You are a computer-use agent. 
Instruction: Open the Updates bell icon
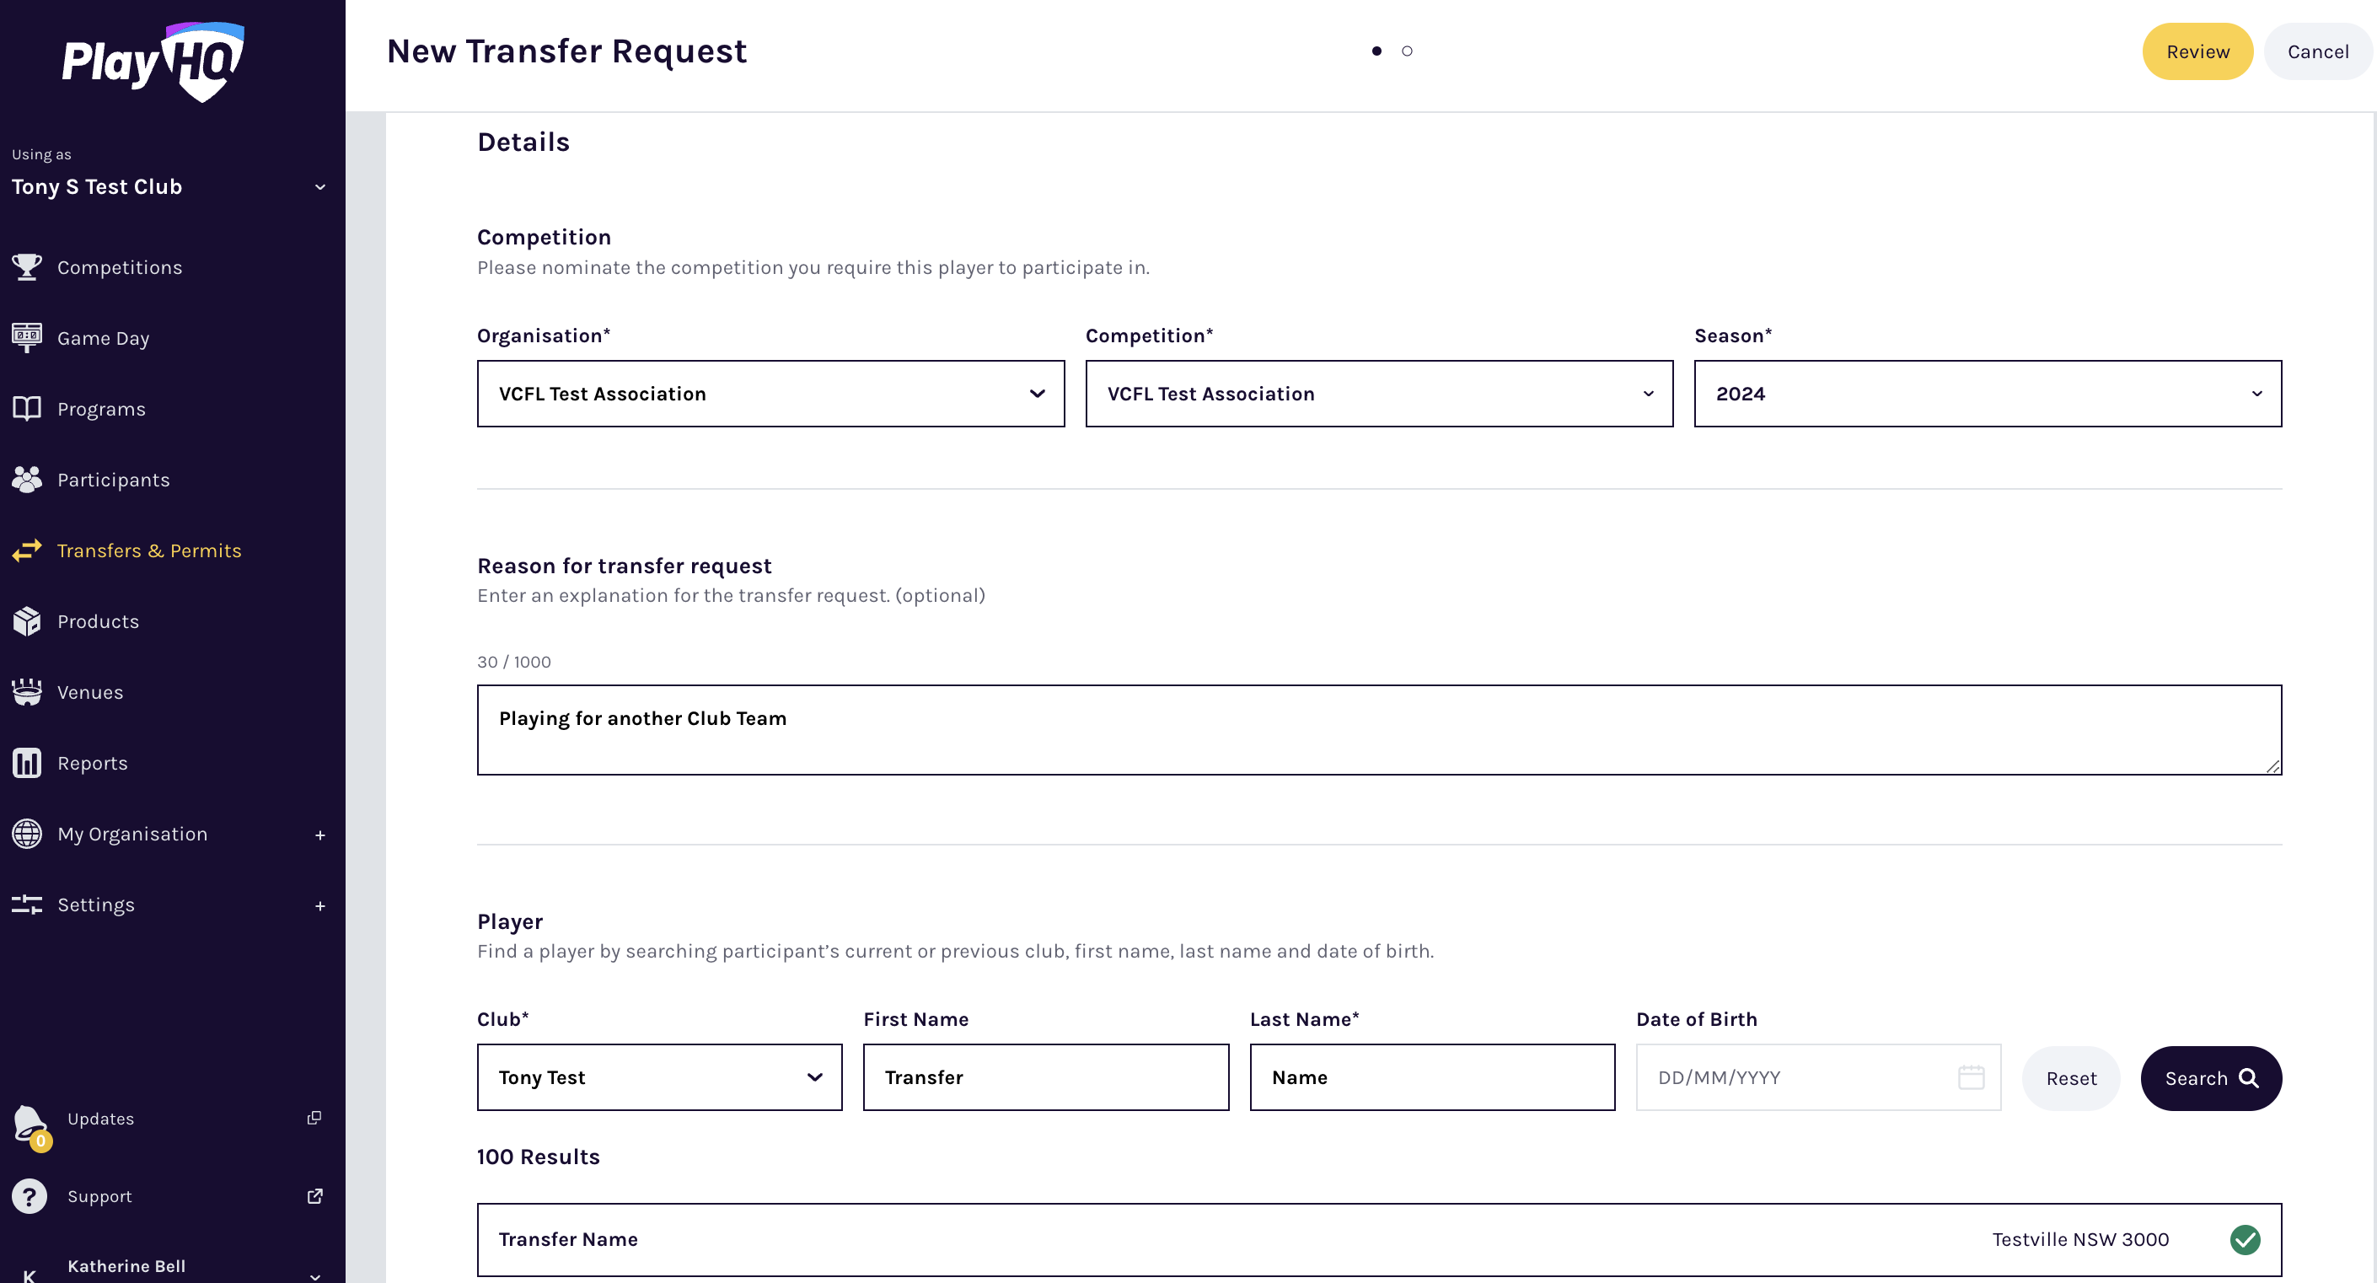point(30,1121)
